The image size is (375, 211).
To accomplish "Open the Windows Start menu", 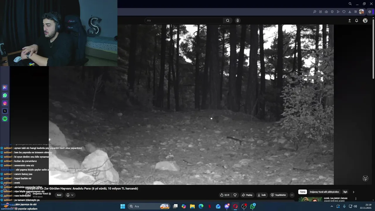I will tap(123, 206).
